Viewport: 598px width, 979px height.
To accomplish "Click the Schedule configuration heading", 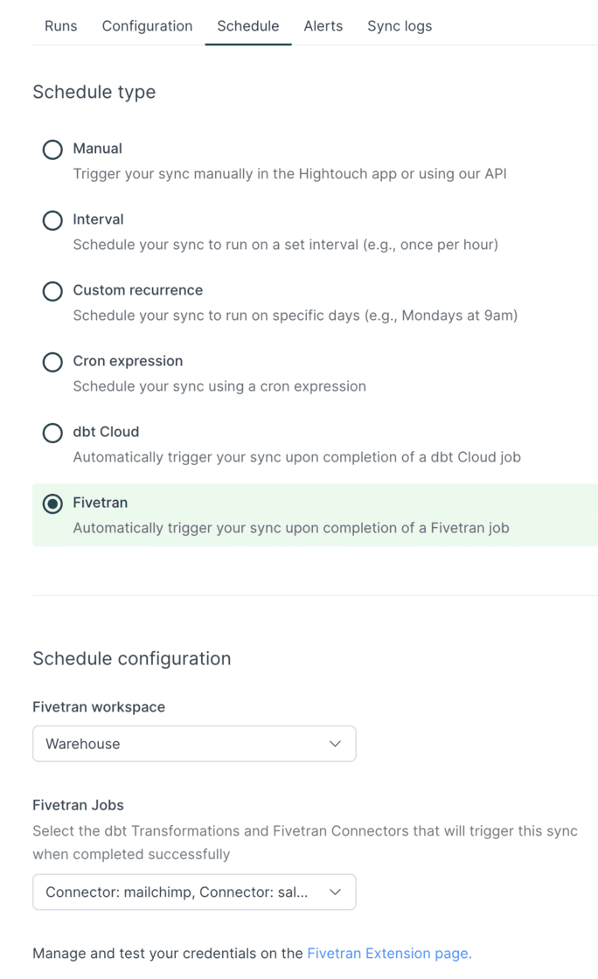I will pyautogui.click(x=132, y=658).
